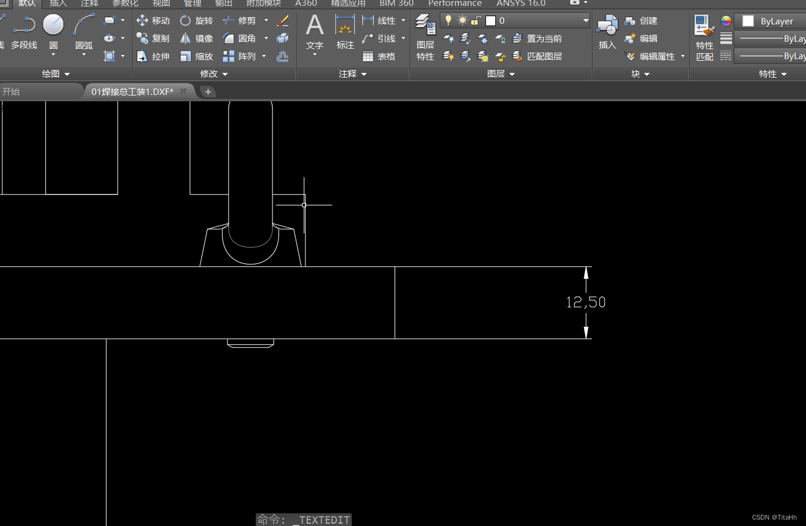Image resolution: width=806 pixels, height=526 pixels.
Task: Expand the Draw (绘图) panel
Action: (56, 74)
